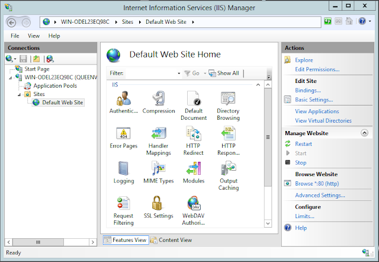Open Request Filtering feature

(123, 211)
